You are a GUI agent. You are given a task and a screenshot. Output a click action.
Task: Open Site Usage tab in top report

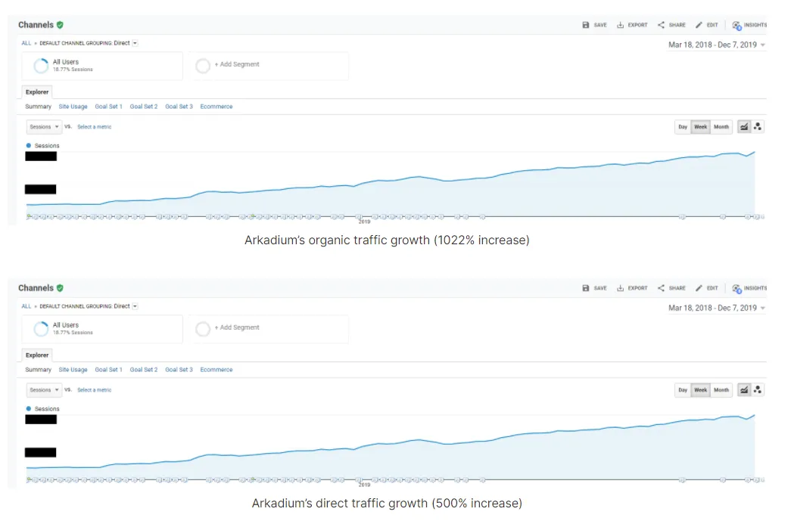(x=73, y=107)
